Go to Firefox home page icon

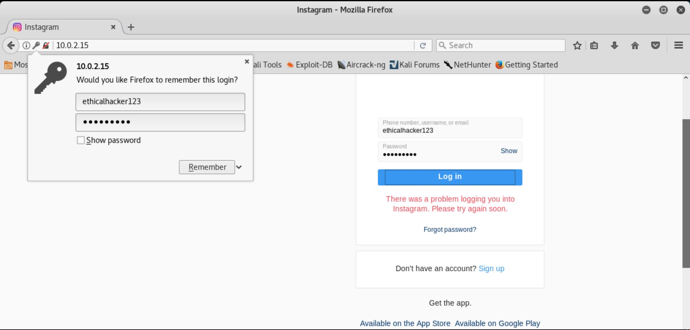tap(635, 45)
